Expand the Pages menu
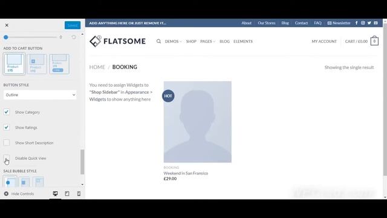Screen dimensions: 387x218 click(208, 42)
